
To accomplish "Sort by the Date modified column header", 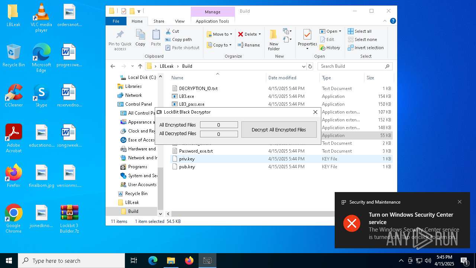I will coord(293,78).
